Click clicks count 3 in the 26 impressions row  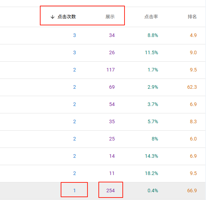[74, 52]
